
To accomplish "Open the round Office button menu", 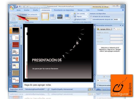I will click(12, 8).
